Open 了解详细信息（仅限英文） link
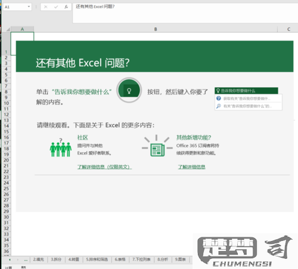 [x=104, y=167]
